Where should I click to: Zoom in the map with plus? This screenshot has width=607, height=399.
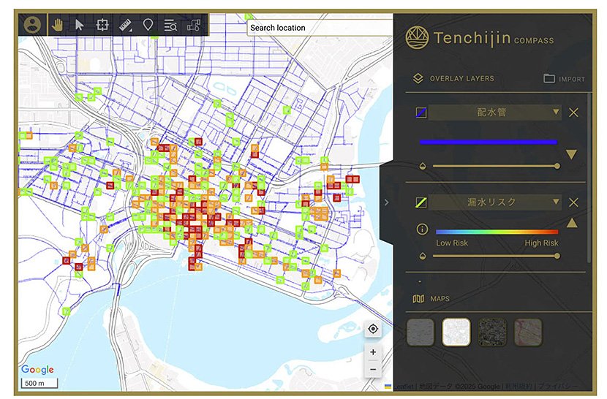coord(373,352)
